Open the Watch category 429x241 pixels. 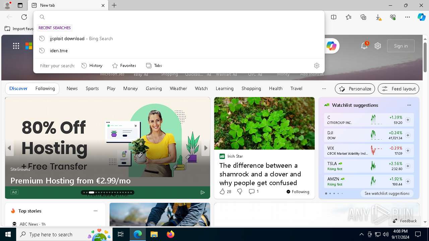(201, 88)
